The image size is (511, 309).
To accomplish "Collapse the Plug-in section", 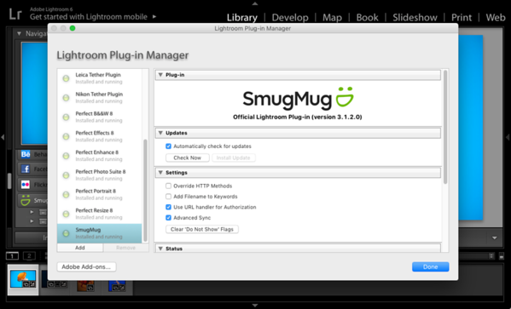I will (x=160, y=75).
